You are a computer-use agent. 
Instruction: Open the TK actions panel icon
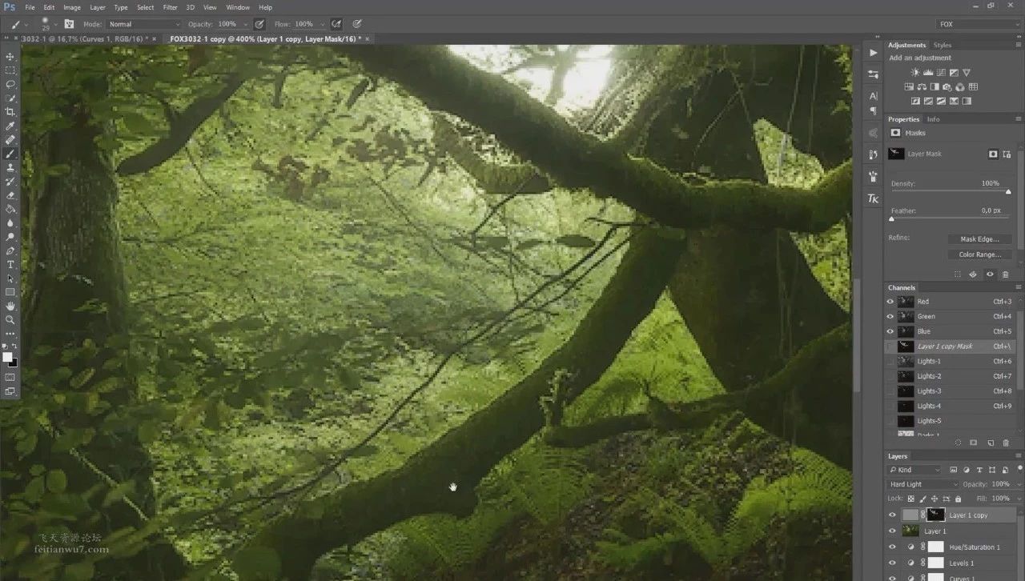[873, 198]
